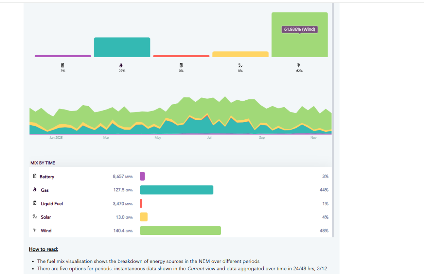
Task: Click the teal Gas bar in top chart
Action: pos(122,47)
